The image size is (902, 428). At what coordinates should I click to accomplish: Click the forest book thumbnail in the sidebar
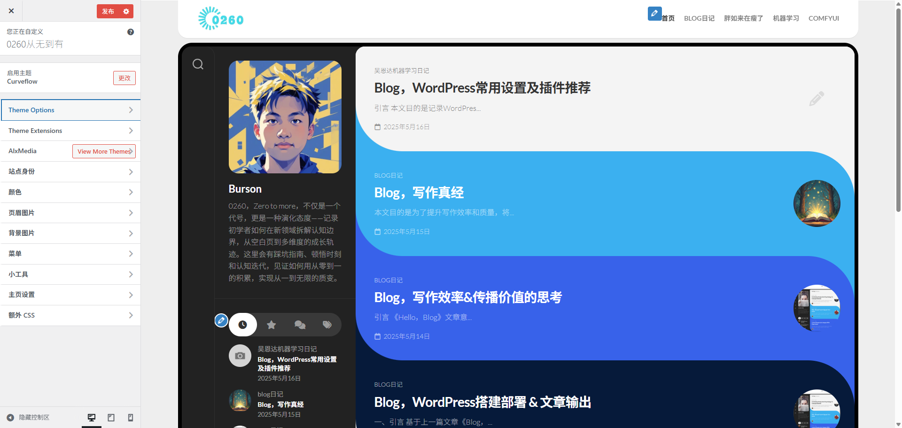[240, 400]
